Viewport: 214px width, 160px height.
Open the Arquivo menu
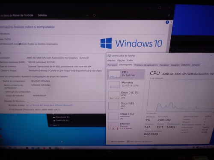pos(111,60)
